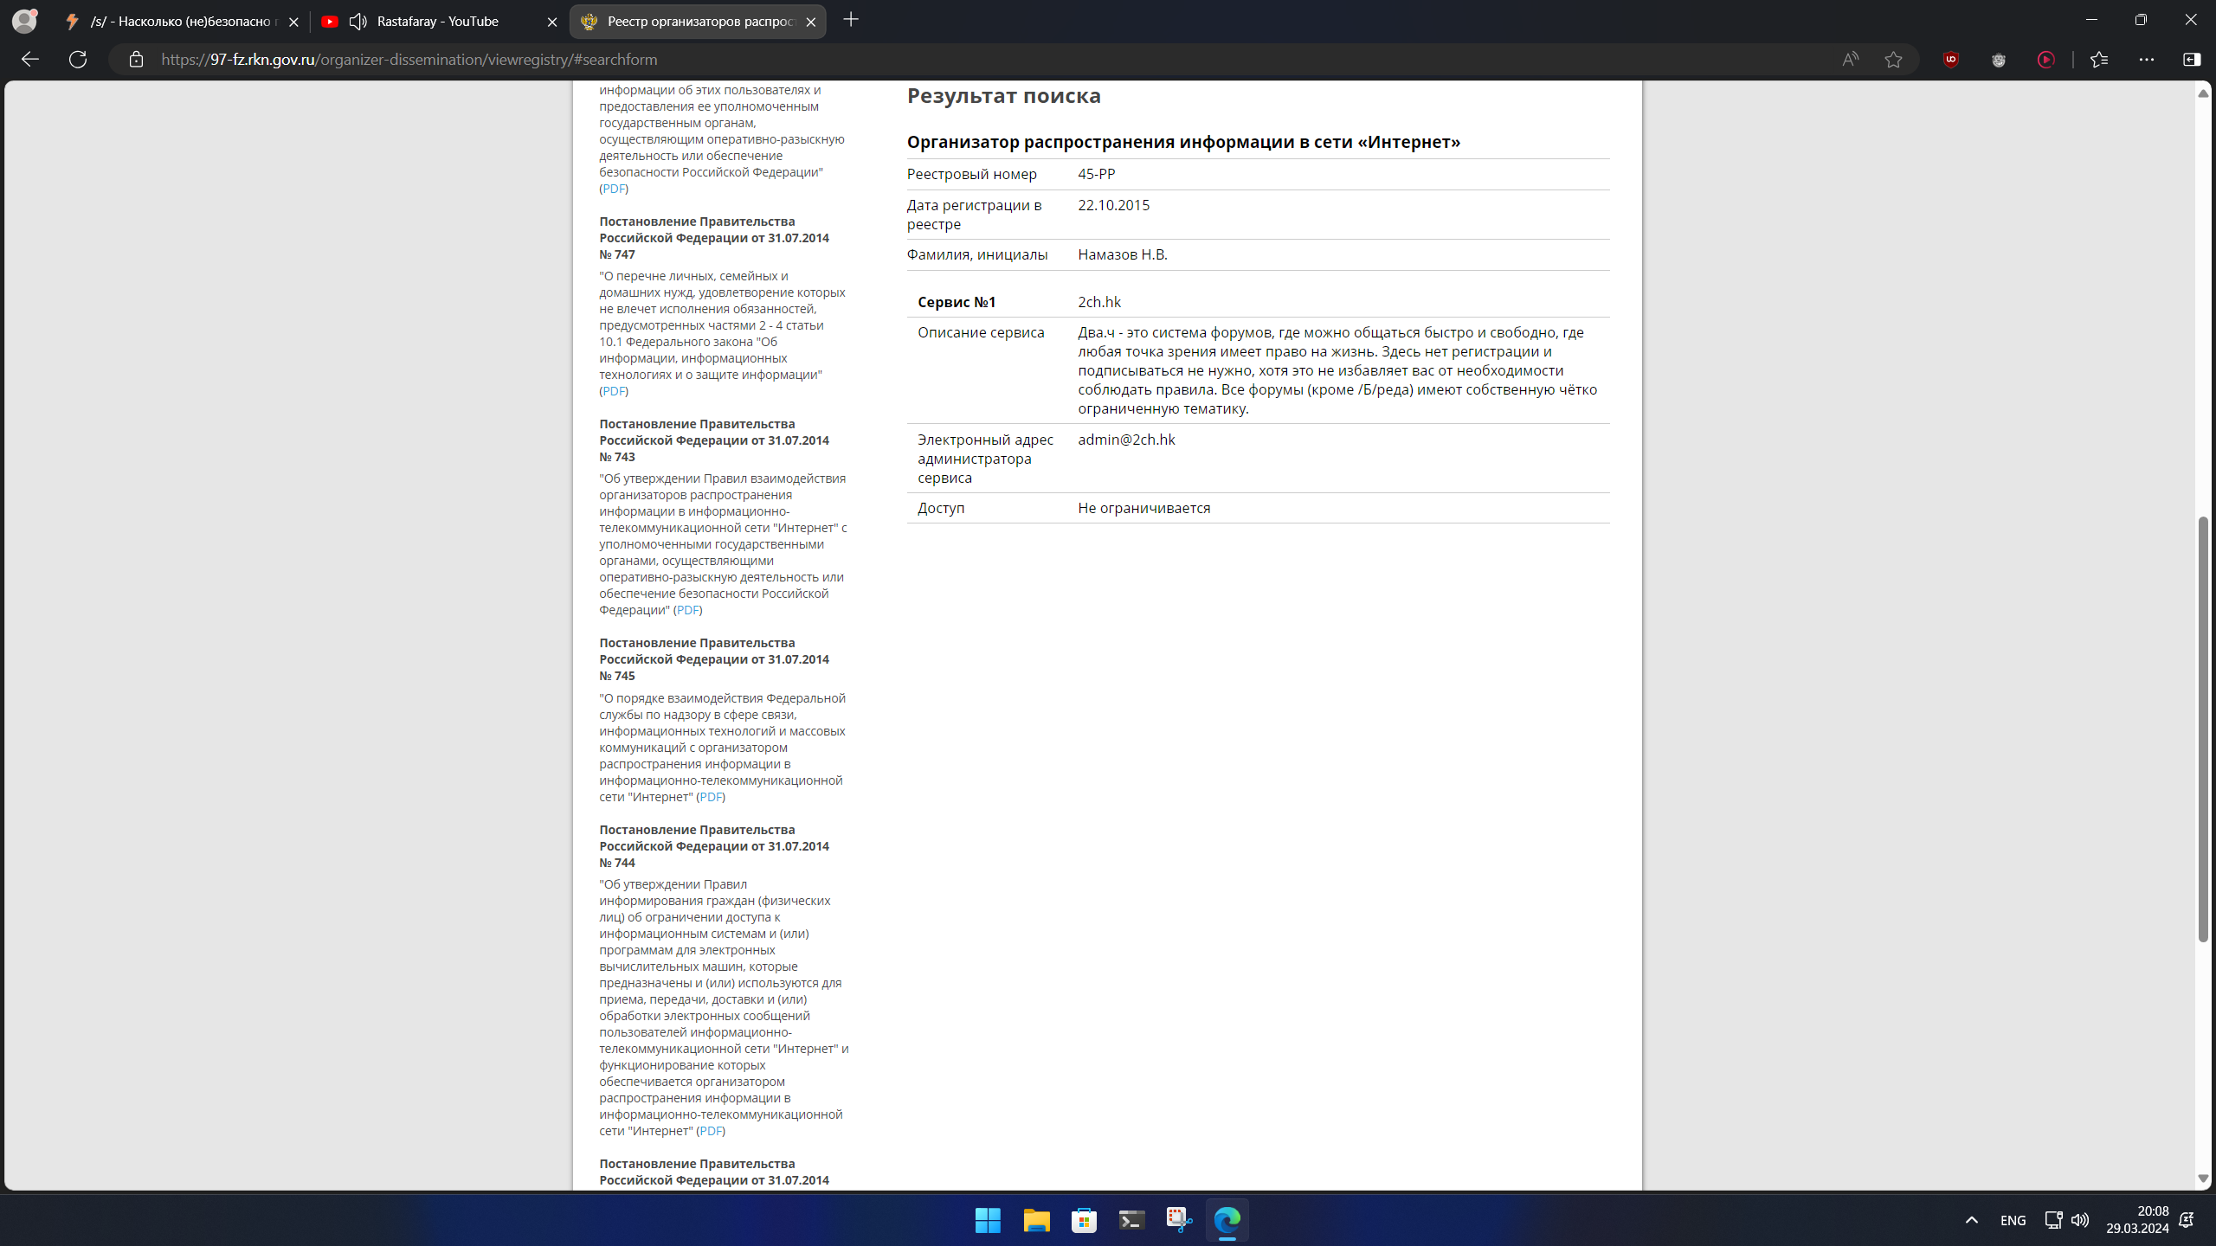The image size is (2216, 1246).
Task: Open uBlock Origin extension
Action: coord(1951,59)
